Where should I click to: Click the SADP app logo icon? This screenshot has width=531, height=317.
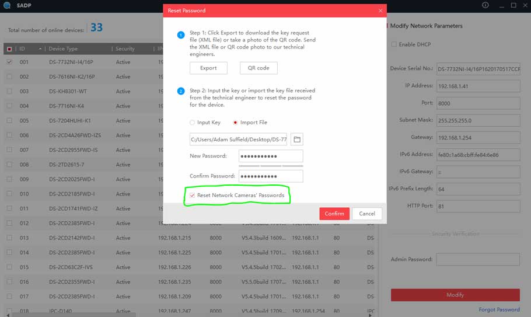tap(6, 5)
